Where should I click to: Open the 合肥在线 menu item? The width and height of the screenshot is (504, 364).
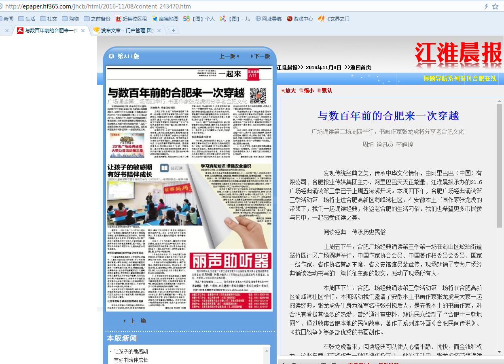(x=484, y=78)
